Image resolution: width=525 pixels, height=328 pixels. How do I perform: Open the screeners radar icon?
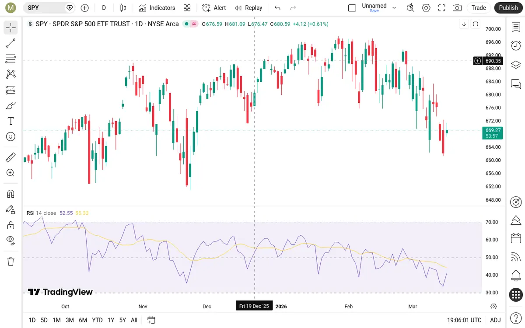coord(516,202)
